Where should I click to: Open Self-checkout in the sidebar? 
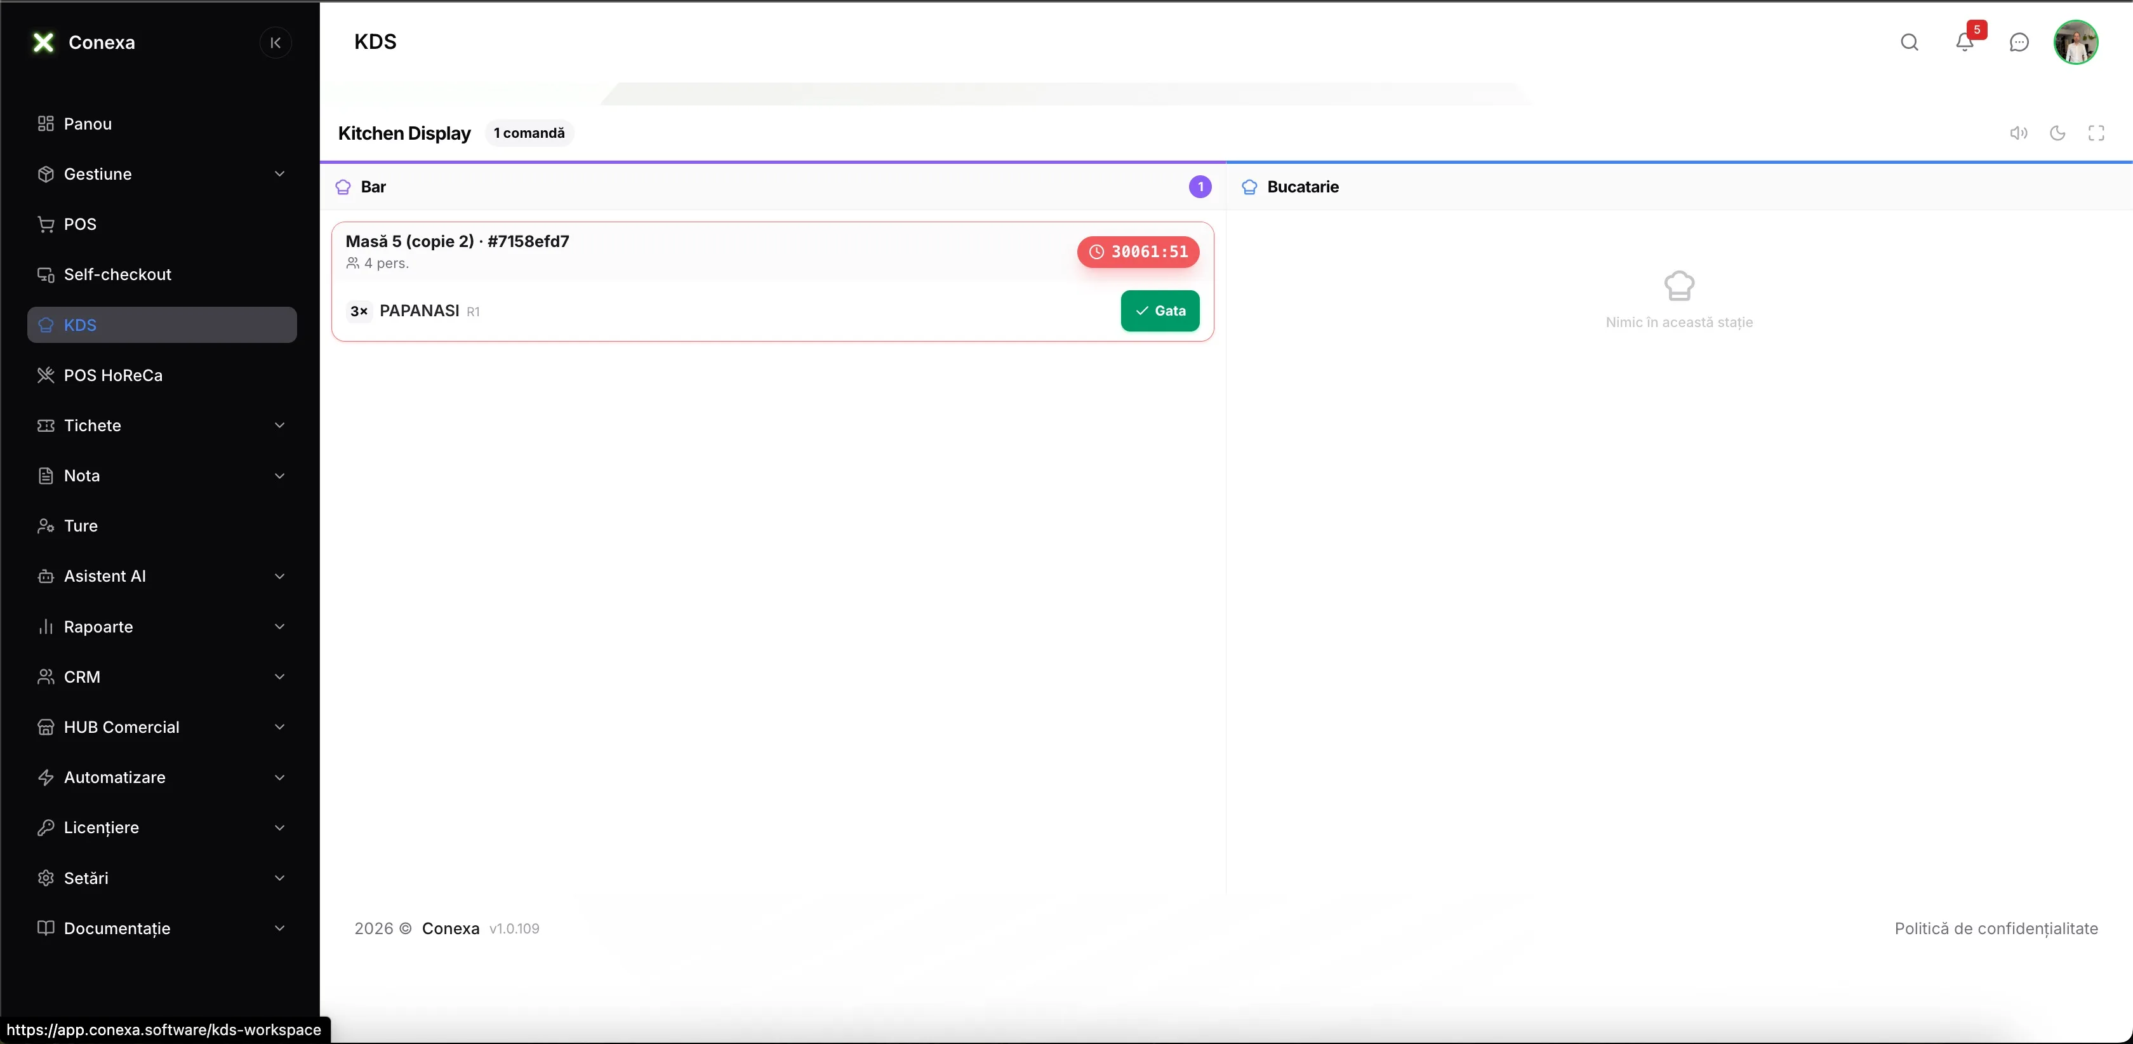tap(163, 274)
